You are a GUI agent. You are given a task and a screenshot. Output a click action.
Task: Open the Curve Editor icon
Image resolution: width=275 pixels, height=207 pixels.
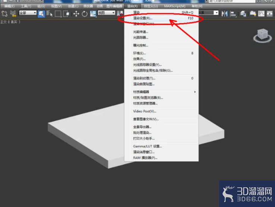261,13
